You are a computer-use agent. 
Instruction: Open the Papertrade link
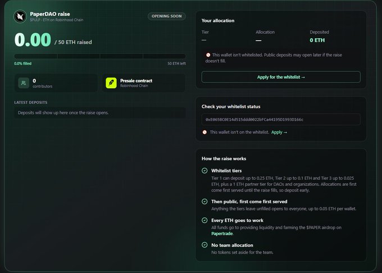(222, 234)
